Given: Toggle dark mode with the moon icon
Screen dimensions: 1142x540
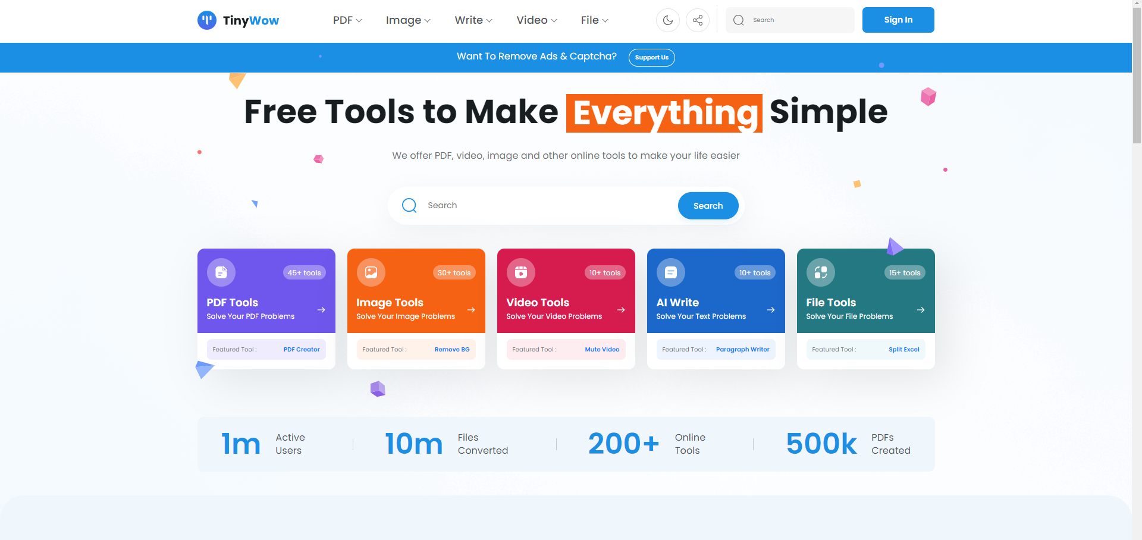Looking at the screenshot, I should point(668,20).
